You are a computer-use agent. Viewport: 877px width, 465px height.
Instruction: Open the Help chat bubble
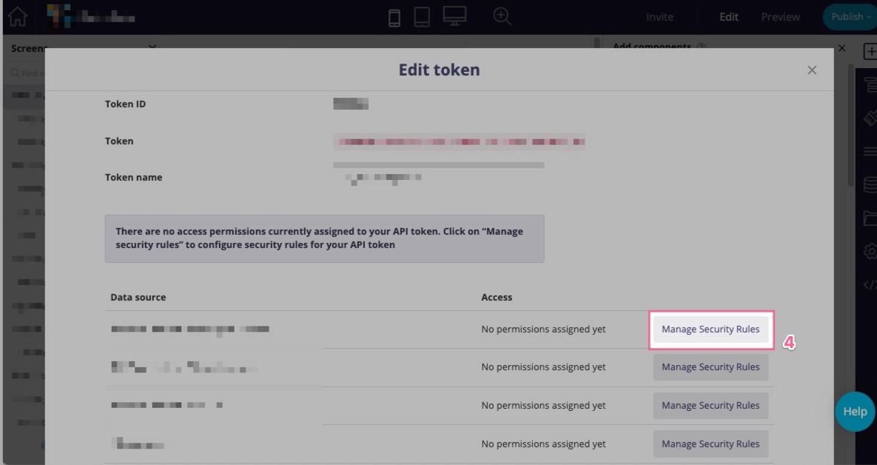[855, 412]
